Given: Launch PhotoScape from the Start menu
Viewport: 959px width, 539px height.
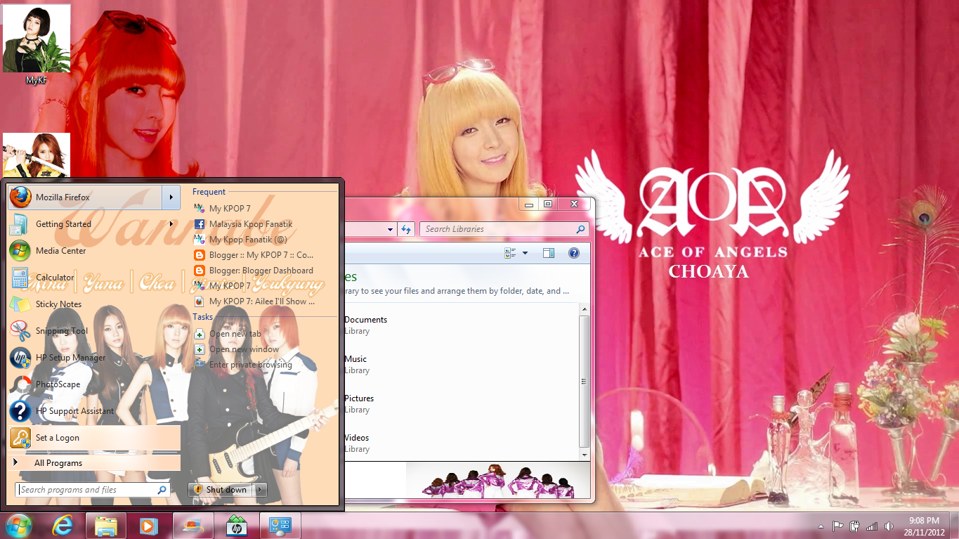Looking at the screenshot, I should [x=59, y=384].
